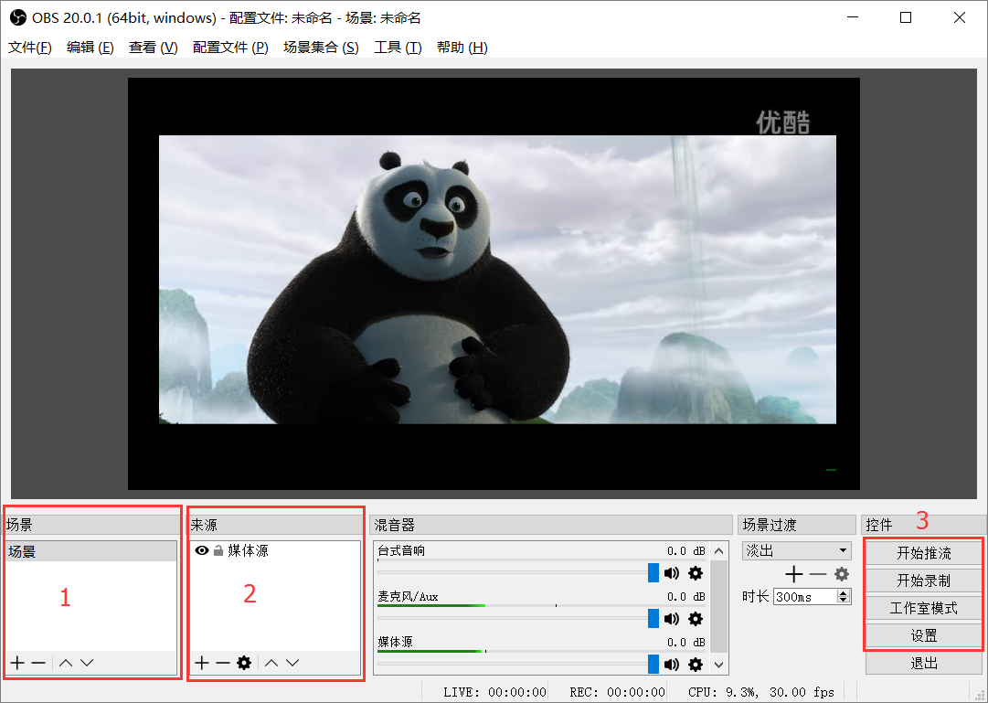Screen dimensions: 988x703
Task: Mute 台式音响 audio channel
Action: click(672, 573)
